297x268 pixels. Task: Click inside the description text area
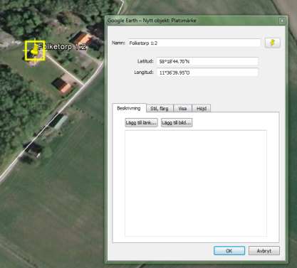(x=196, y=183)
